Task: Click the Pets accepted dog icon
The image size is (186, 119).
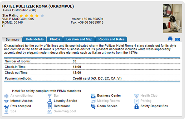Action: click(6, 107)
